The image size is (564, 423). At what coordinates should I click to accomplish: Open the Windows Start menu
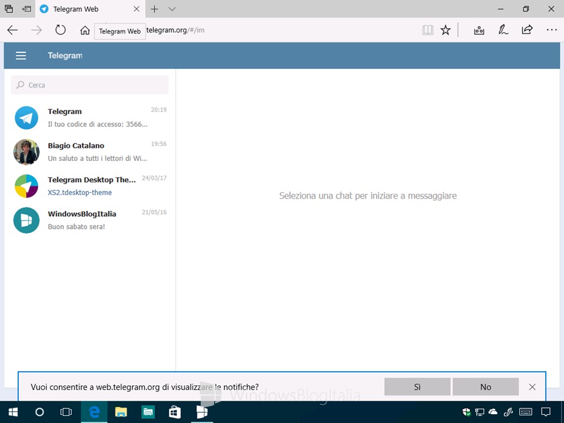point(13,412)
